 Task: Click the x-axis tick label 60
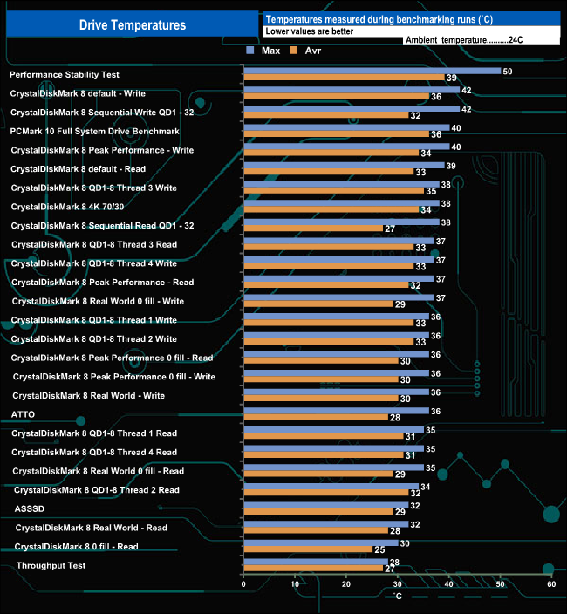point(551,584)
